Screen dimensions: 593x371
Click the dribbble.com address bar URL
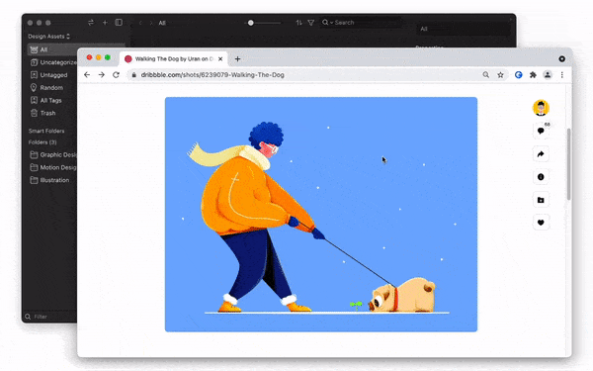(x=212, y=75)
